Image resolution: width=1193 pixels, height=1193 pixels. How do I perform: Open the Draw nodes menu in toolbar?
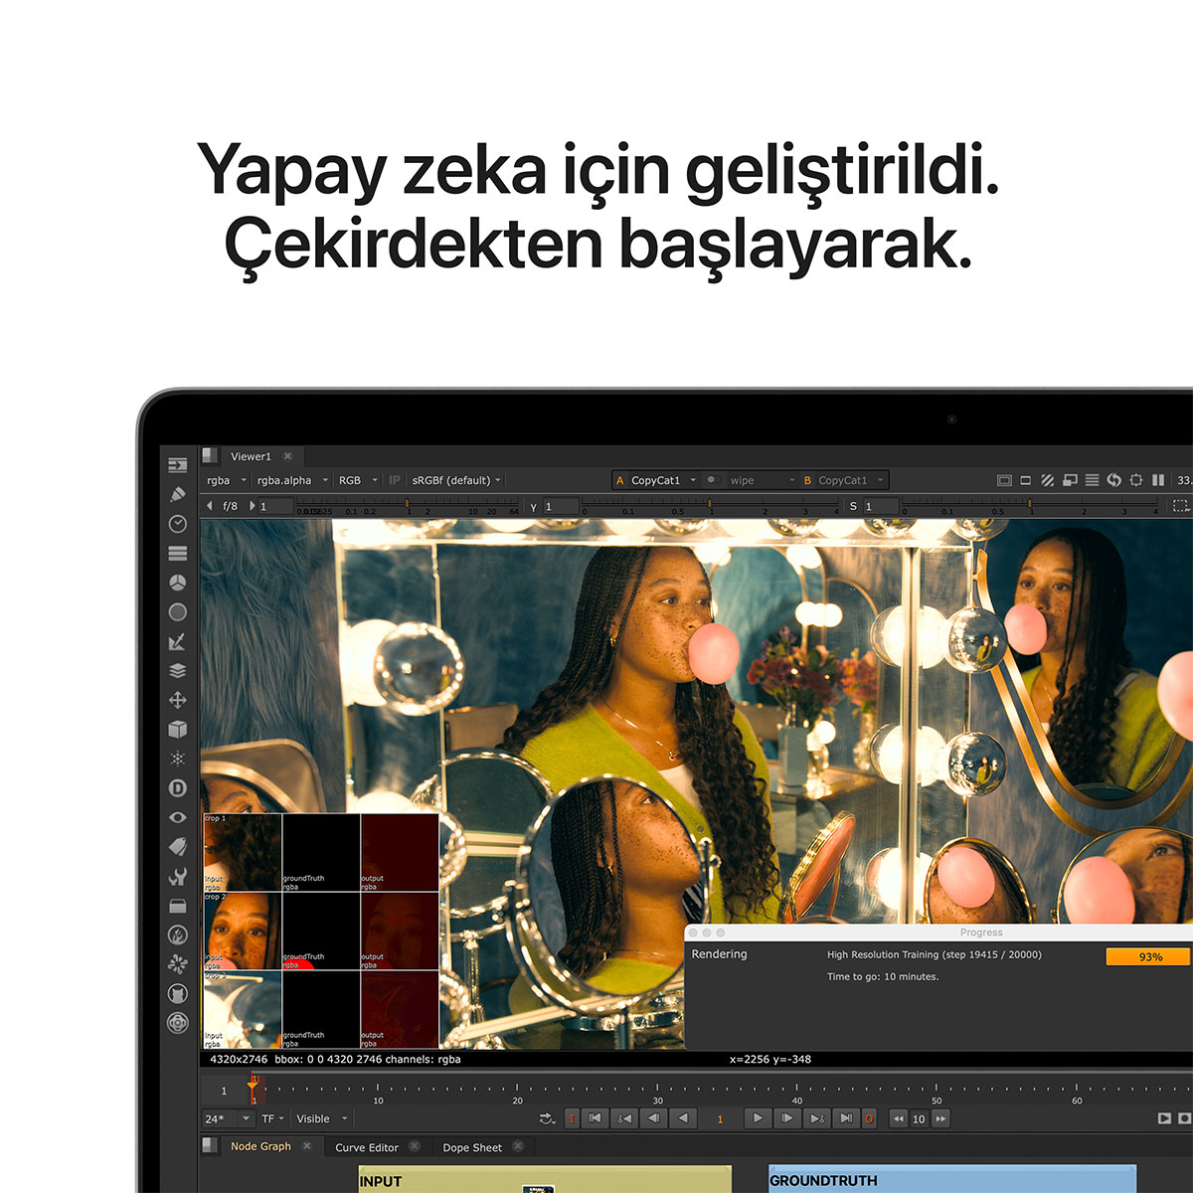[x=178, y=494]
